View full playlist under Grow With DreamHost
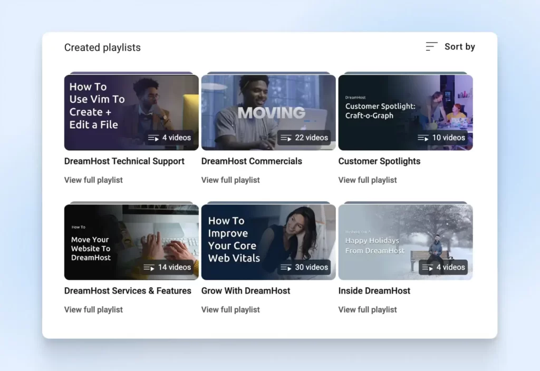Image resolution: width=540 pixels, height=371 pixels. (230, 310)
